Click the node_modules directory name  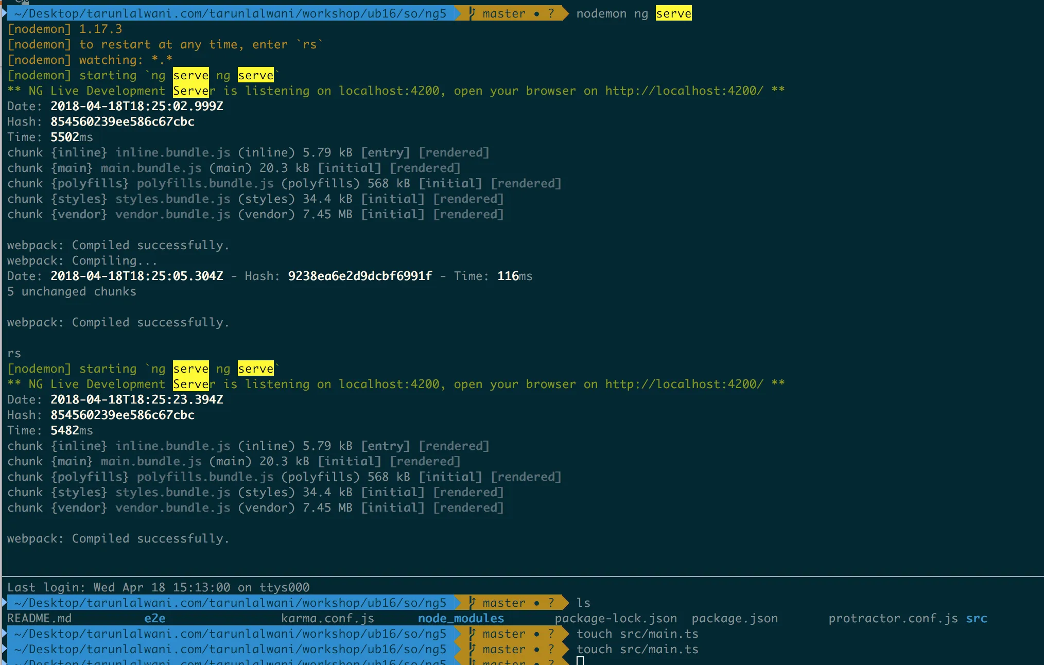tap(461, 618)
